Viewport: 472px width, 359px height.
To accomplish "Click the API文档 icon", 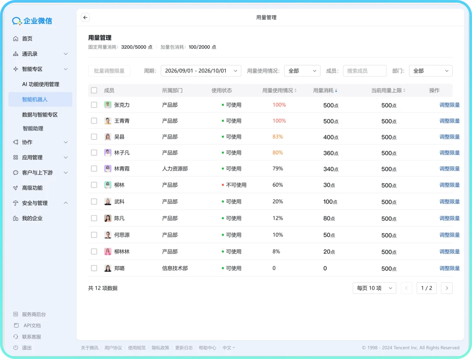I will pyautogui.click(x=16, y=325).
